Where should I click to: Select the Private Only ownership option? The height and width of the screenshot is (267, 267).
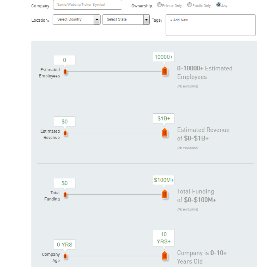click(x=159, y=5)
